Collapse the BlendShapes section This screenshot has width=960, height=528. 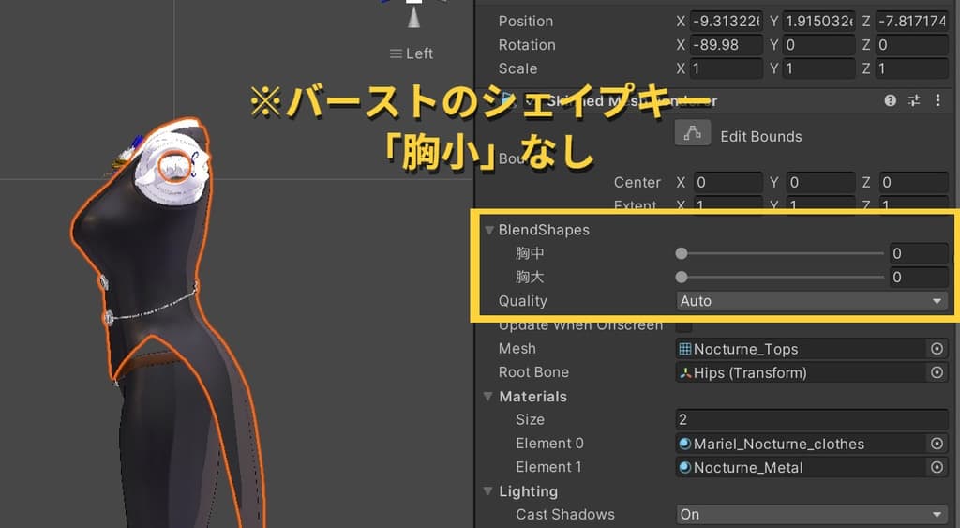coord(489,231)
